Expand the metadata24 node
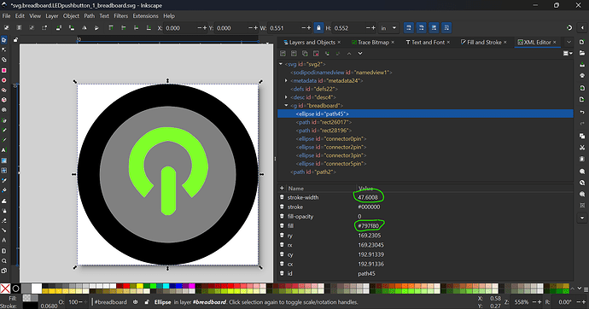589x309 pixels. (x=286, y=81)
